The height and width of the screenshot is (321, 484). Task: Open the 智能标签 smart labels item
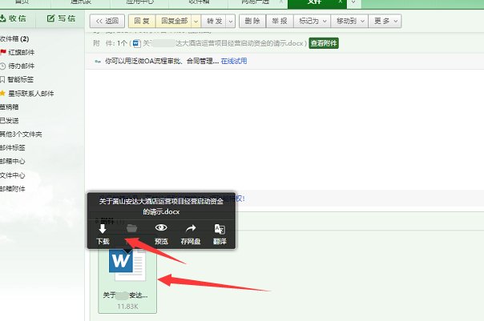click(x=17, y=79)
